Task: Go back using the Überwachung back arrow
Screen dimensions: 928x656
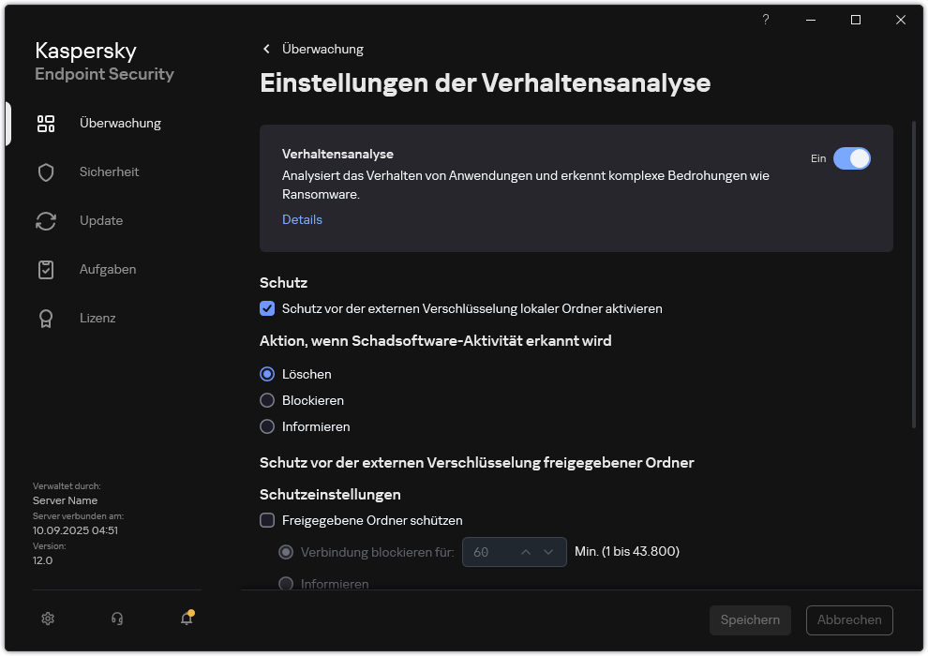Action: click(x=266, y=49)
